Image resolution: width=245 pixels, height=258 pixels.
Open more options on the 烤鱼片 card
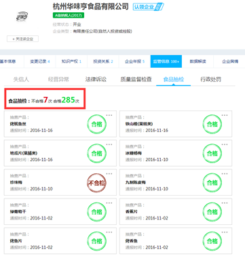109,232
